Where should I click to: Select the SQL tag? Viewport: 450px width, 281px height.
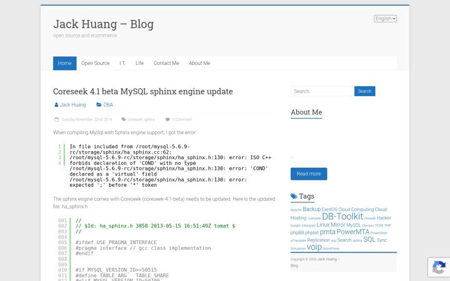pos(369,239)
